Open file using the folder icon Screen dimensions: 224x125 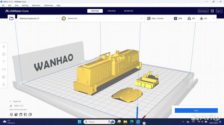(x=12, y=19)
